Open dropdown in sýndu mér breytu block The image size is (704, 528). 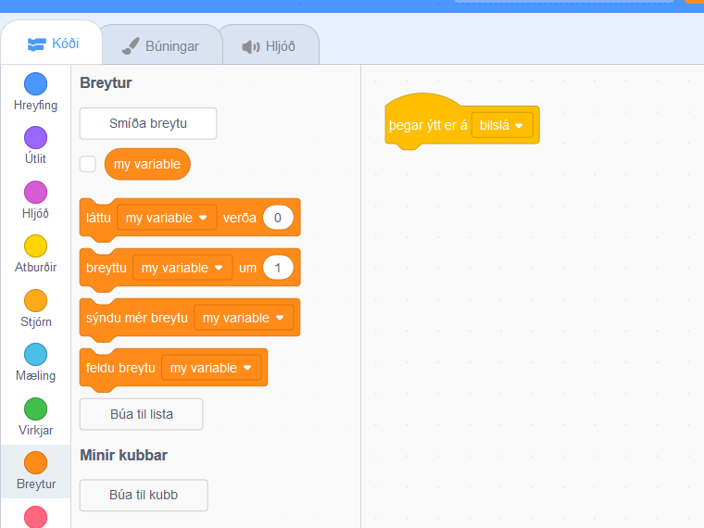click(x=244, y=318)
